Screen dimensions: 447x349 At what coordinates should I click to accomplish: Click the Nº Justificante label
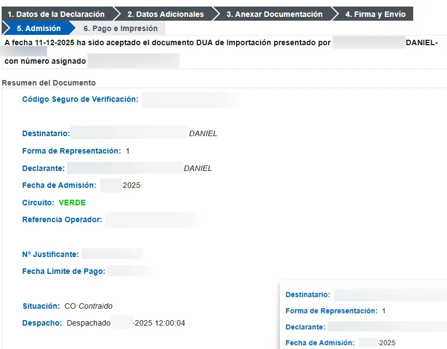coord(51,254)
